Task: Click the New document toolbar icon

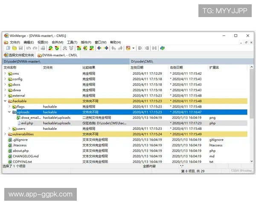Action: point(7,48)
